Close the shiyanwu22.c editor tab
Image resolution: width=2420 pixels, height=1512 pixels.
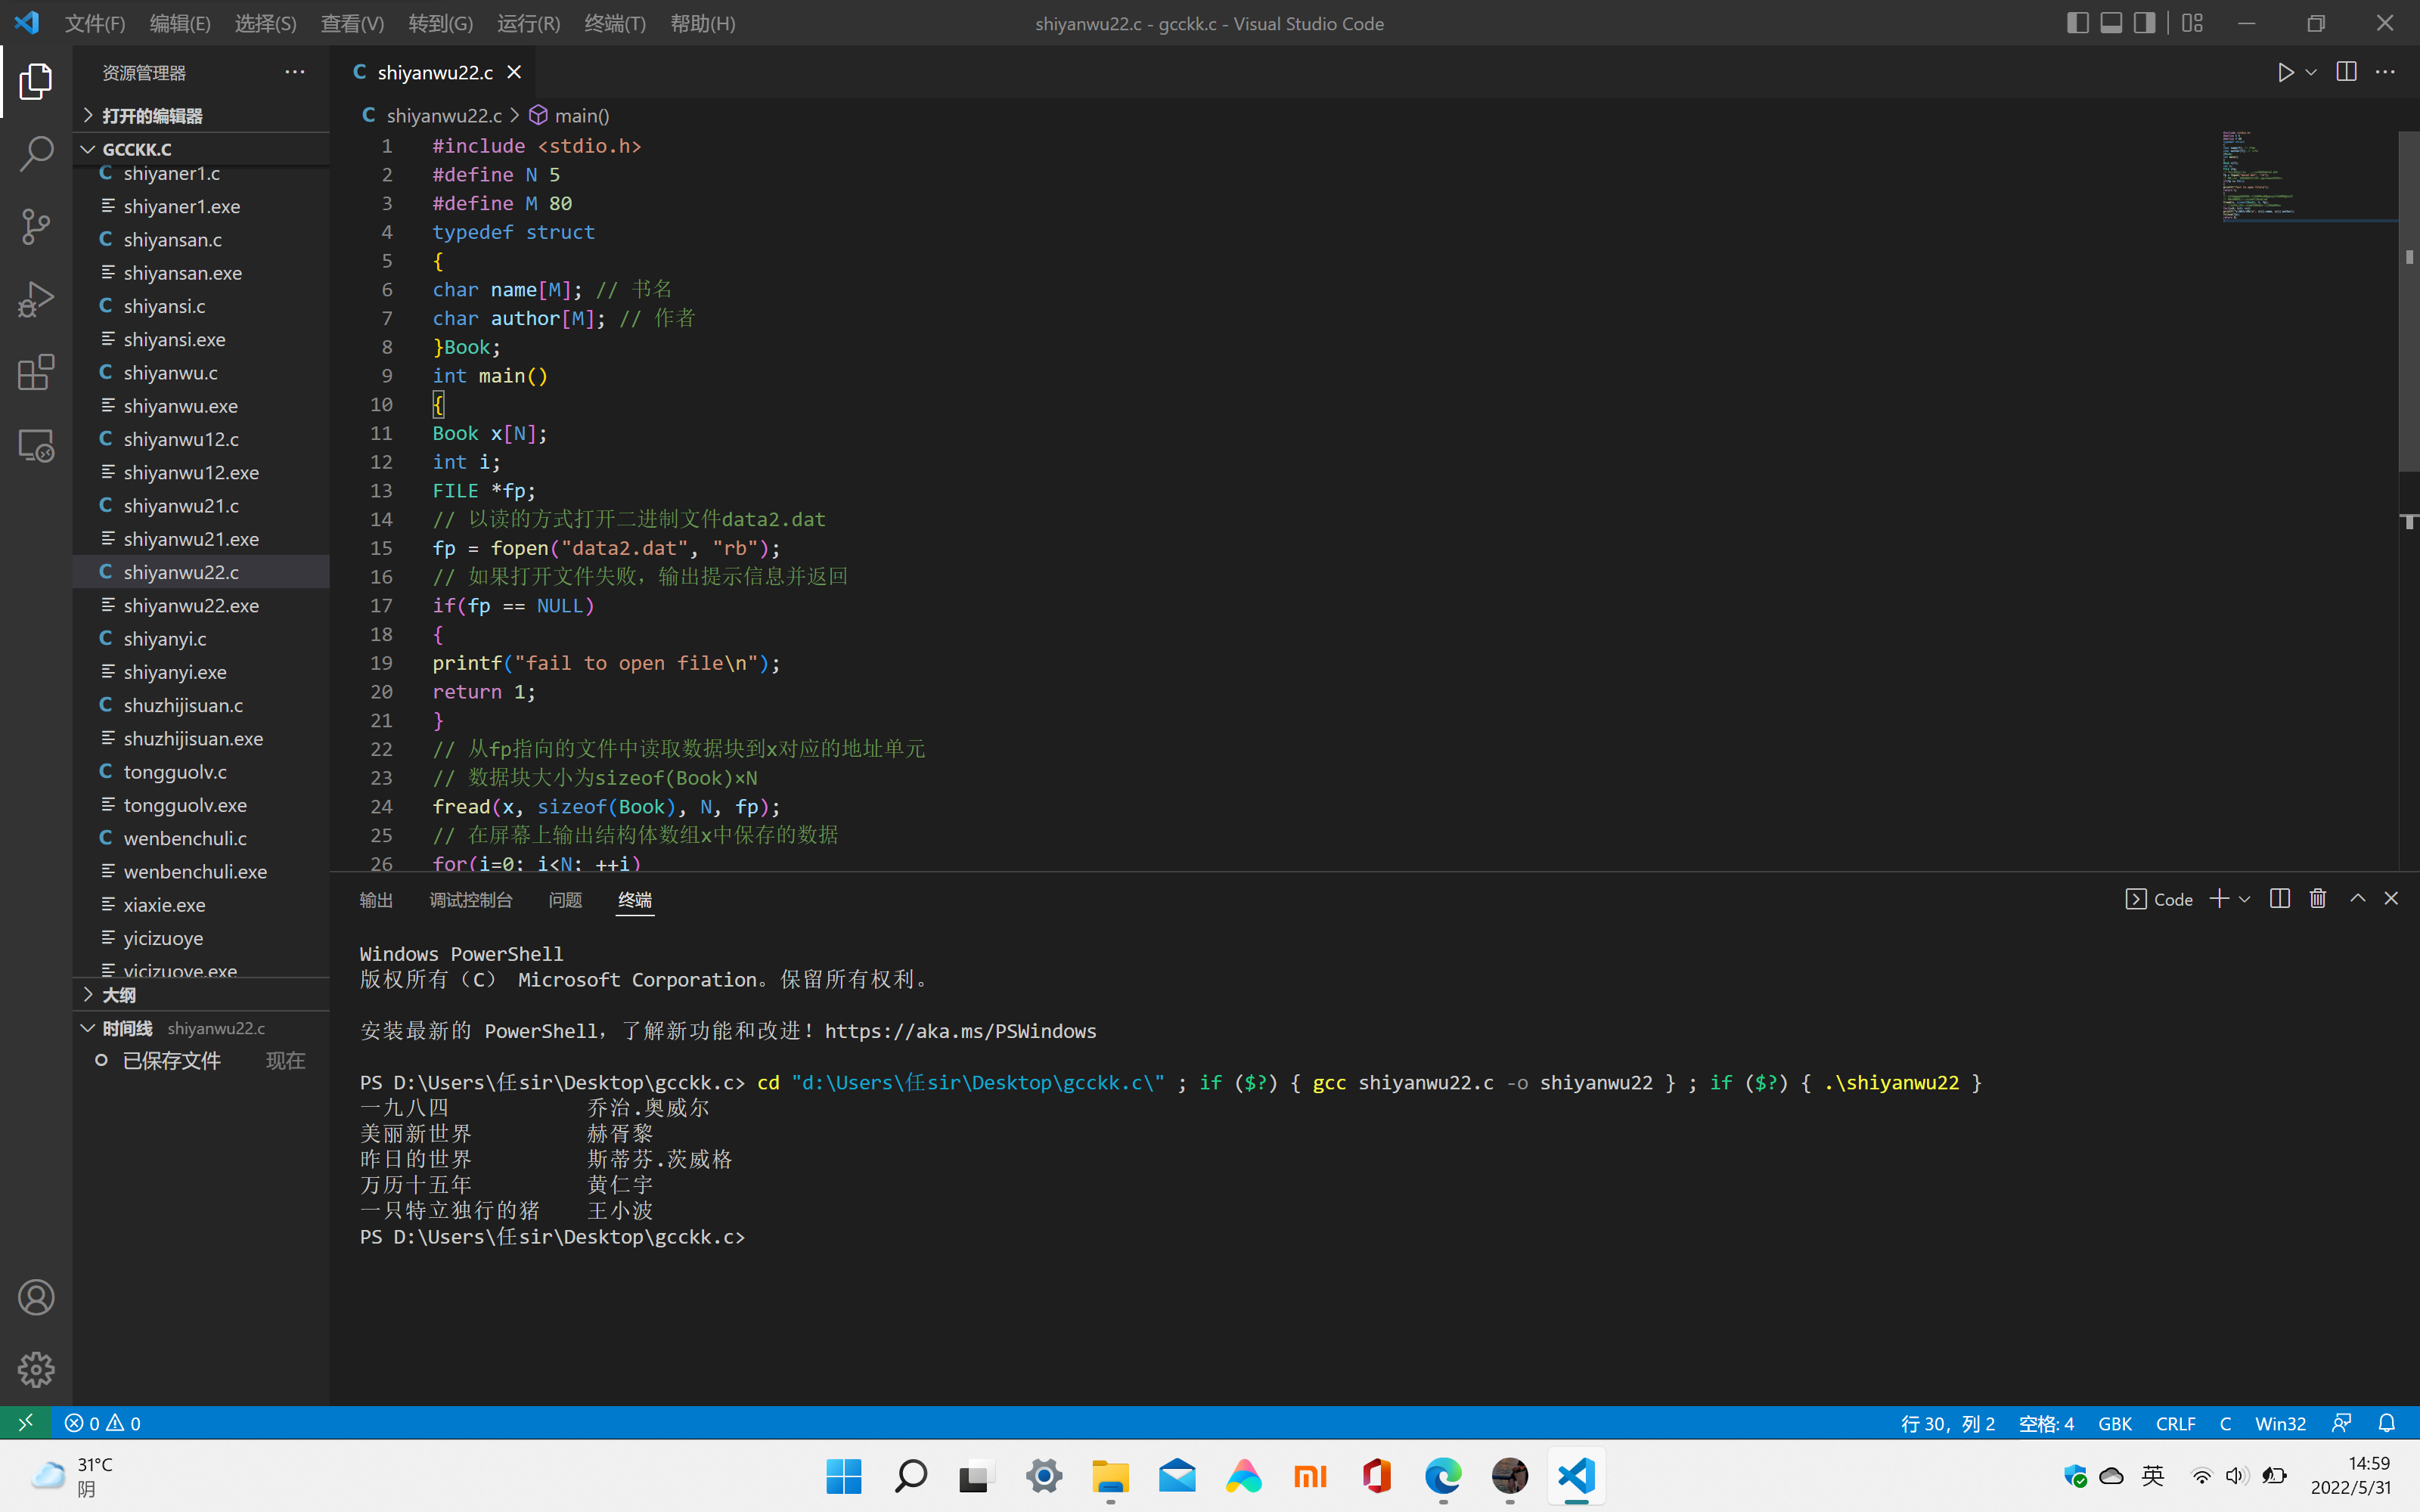click(x=514, y=72)
